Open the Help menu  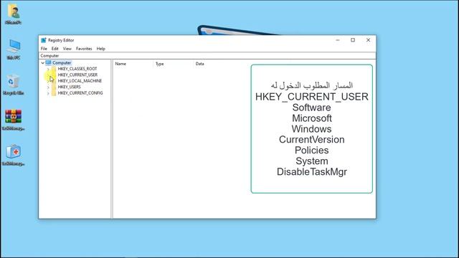(x=100, y=49)
